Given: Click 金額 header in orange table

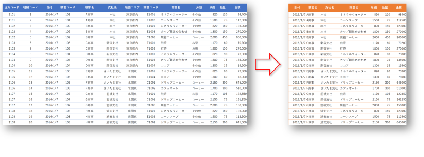Looking at the screenshot, I should coord(398,7).
